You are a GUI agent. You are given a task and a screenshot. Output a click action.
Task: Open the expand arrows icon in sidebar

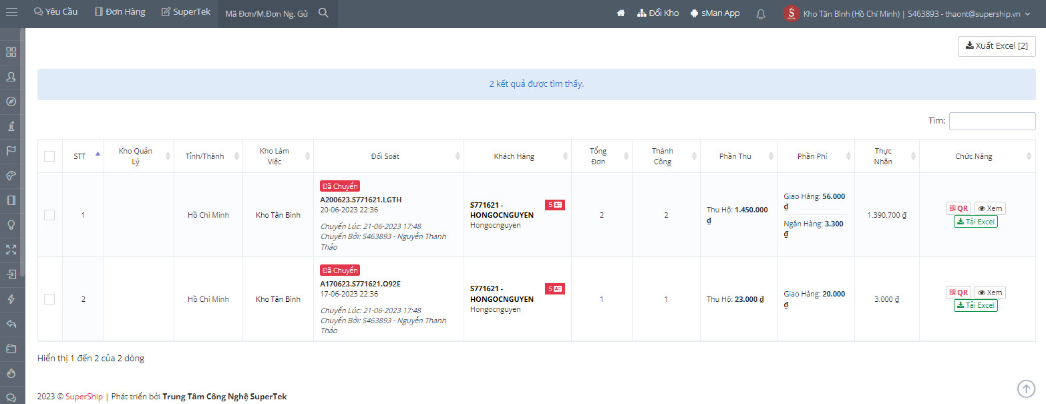pyautogui.click(x=11, y=250)
